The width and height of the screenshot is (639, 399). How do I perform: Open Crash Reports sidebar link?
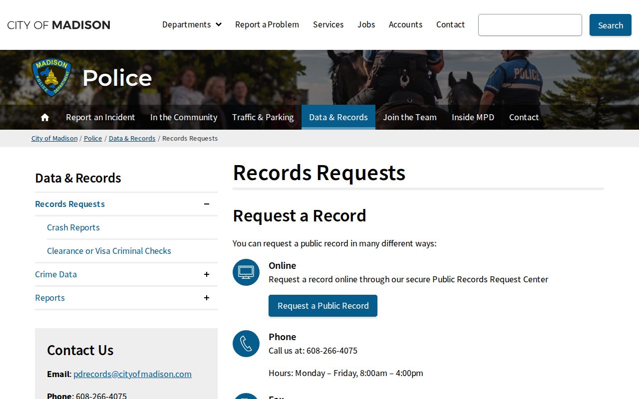click(x=73, y=227)
